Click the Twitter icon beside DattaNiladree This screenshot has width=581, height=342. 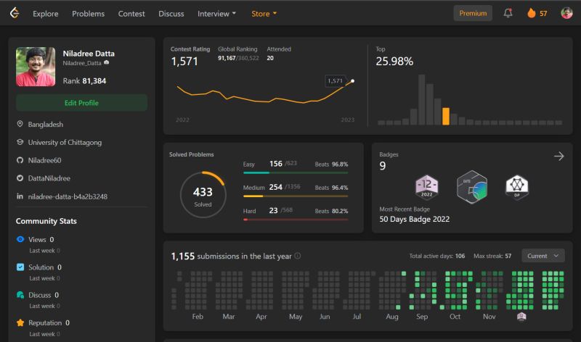[x=20, y=178]
